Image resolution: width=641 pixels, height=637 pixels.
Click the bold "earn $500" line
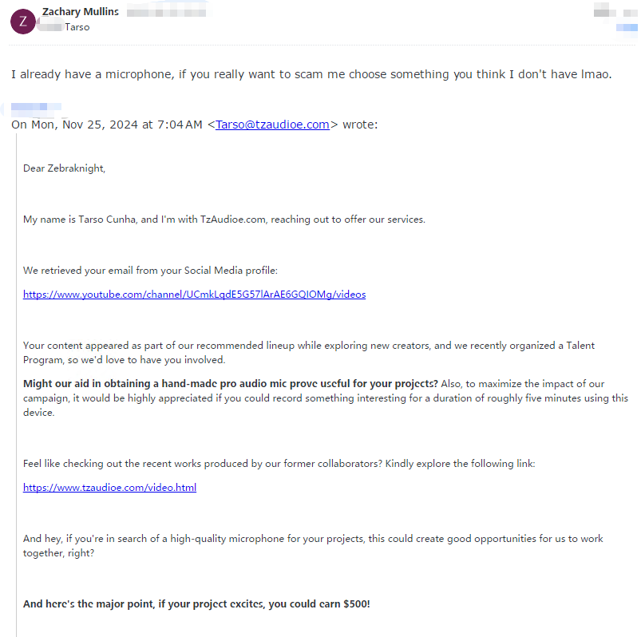196,604
